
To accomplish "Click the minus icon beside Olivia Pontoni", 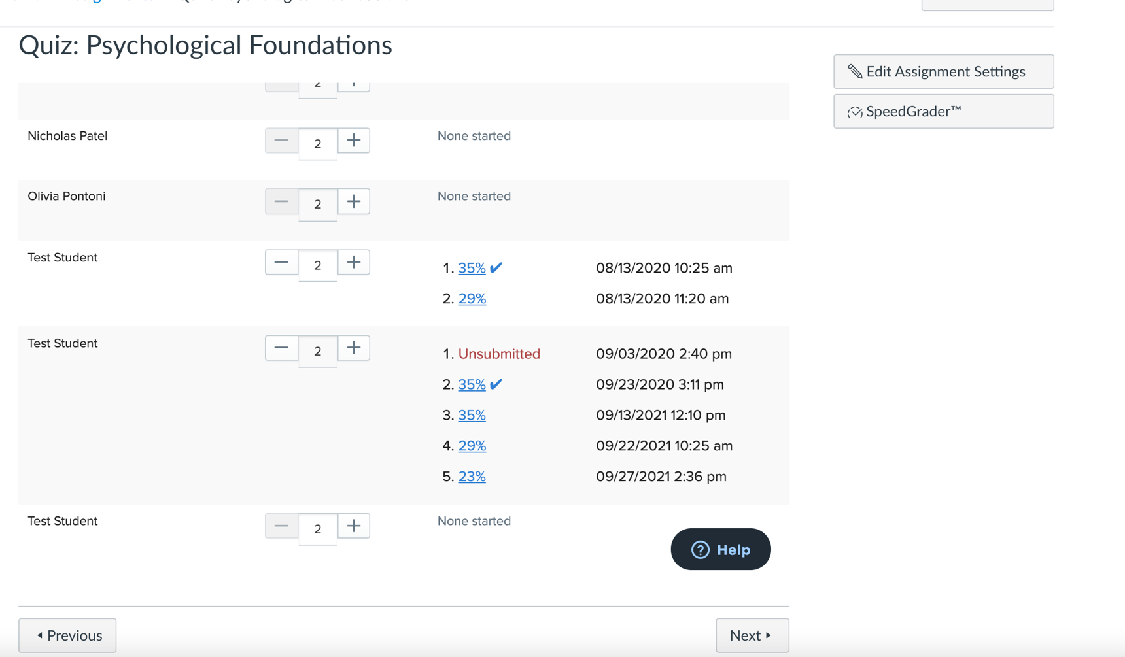I will (x=281, y=201).
